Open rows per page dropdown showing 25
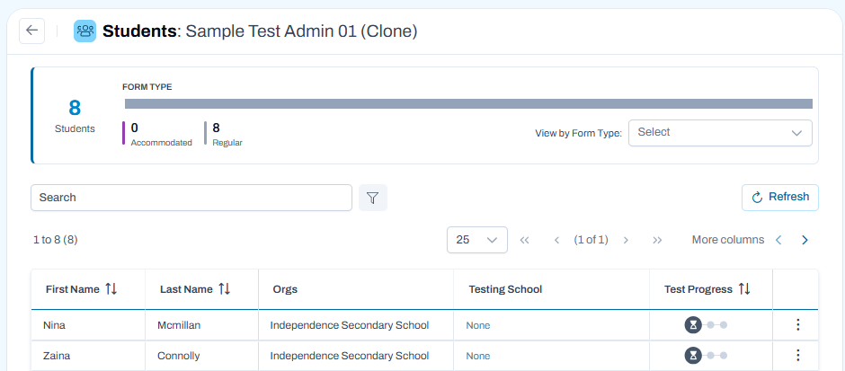This screenshot has height=371, width=845. point(477,240)
